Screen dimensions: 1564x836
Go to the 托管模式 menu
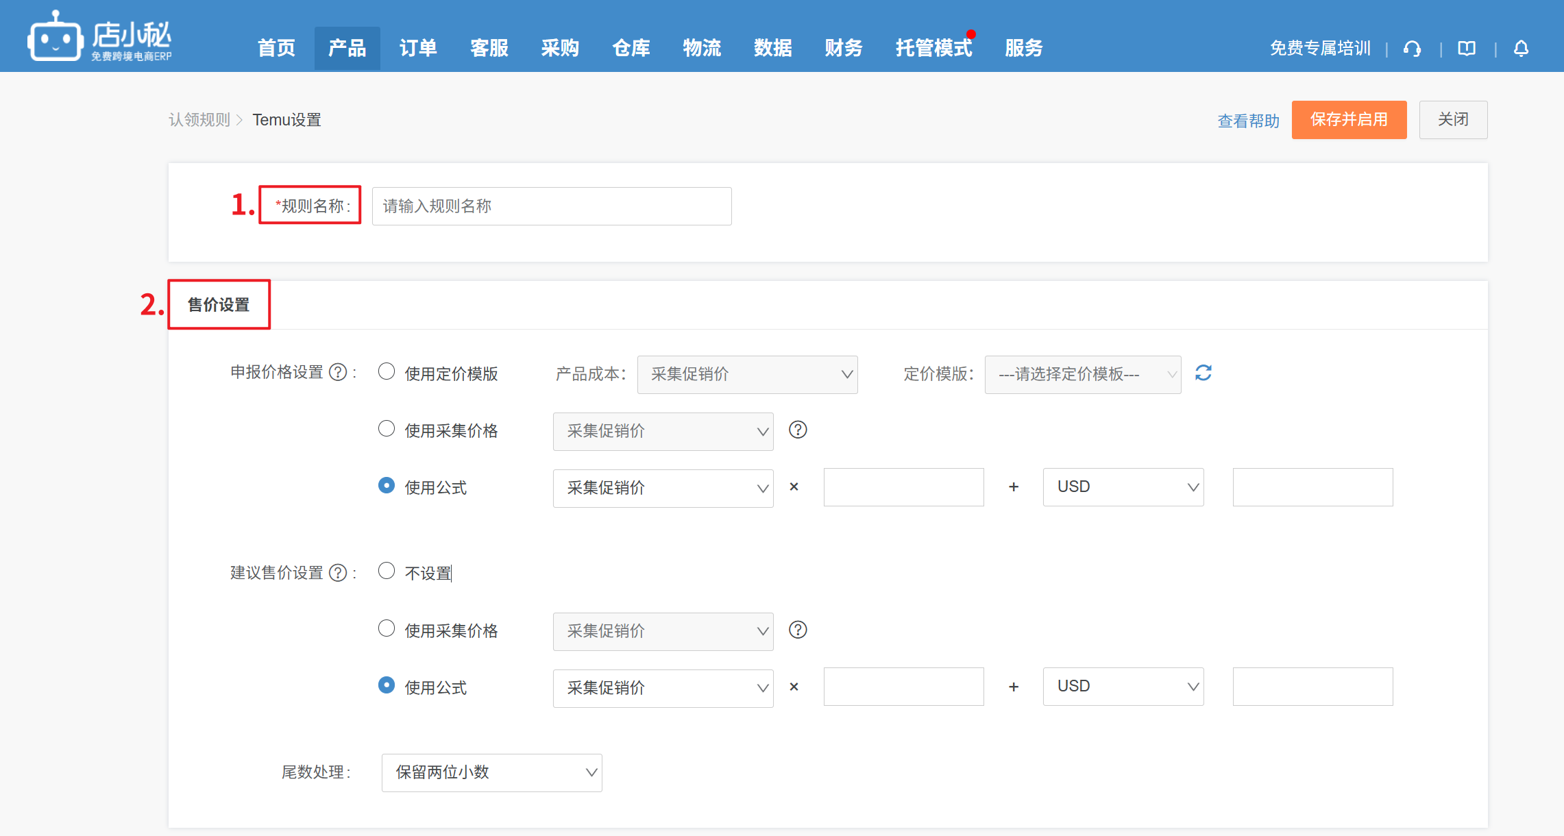click(933, 48)
